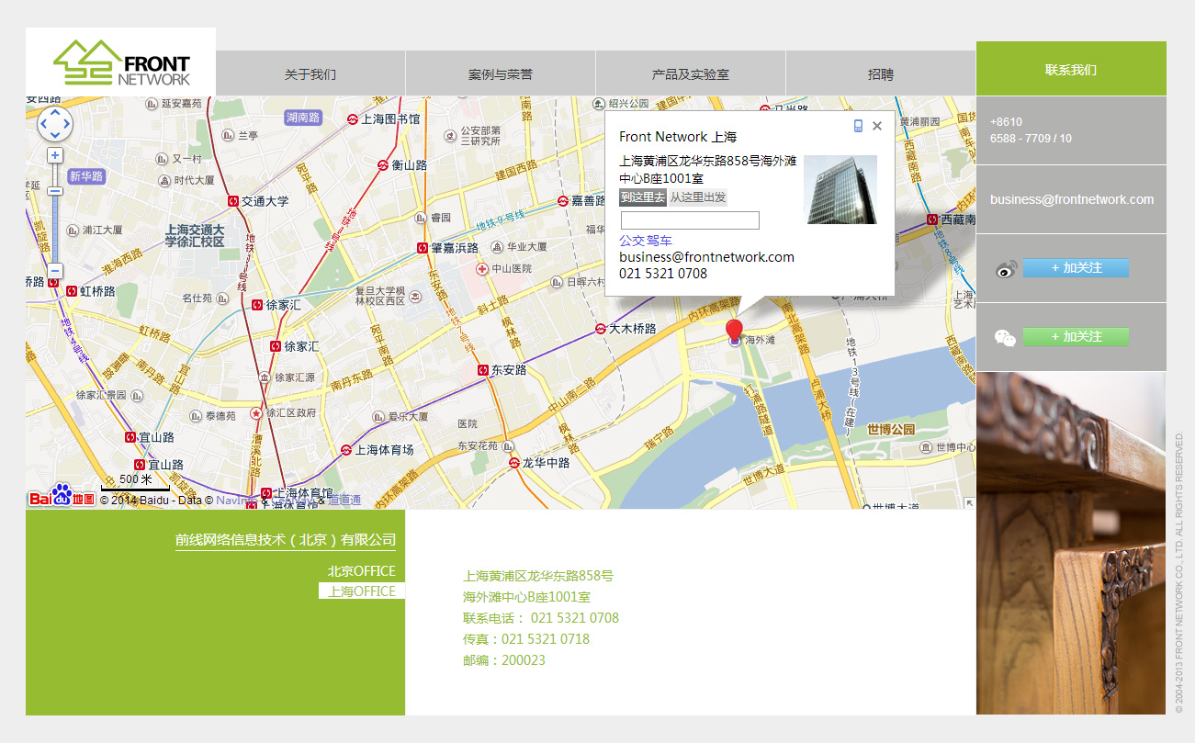
Task: Switch to 北京OFFICE address
Action: 362,571
